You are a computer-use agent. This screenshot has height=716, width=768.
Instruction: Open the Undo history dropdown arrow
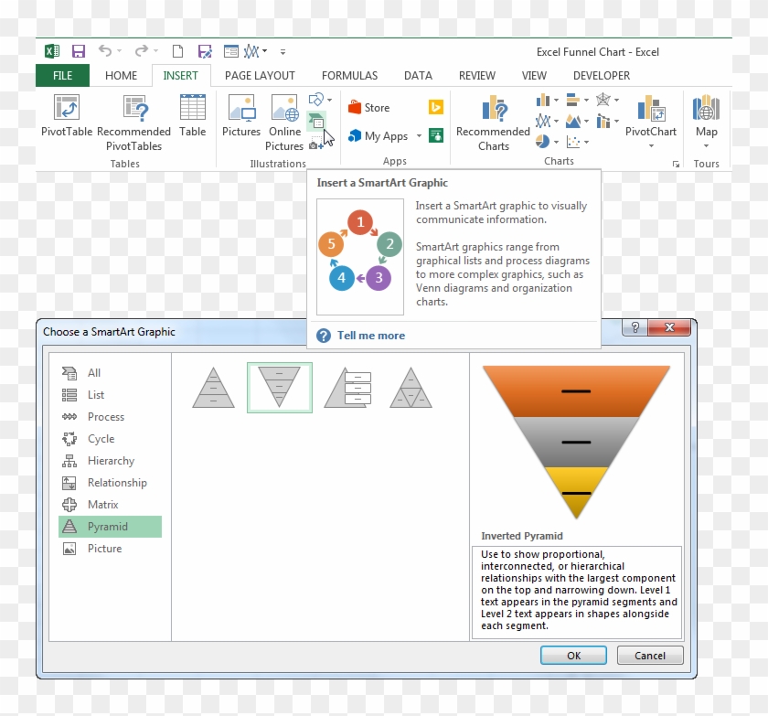pos(119,51)
